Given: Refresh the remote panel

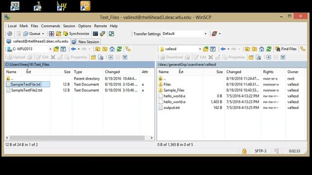Looking at the screenshot, I should point(269,49).
